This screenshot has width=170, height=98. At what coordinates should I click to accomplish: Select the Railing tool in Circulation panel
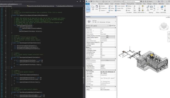[129, 6]
